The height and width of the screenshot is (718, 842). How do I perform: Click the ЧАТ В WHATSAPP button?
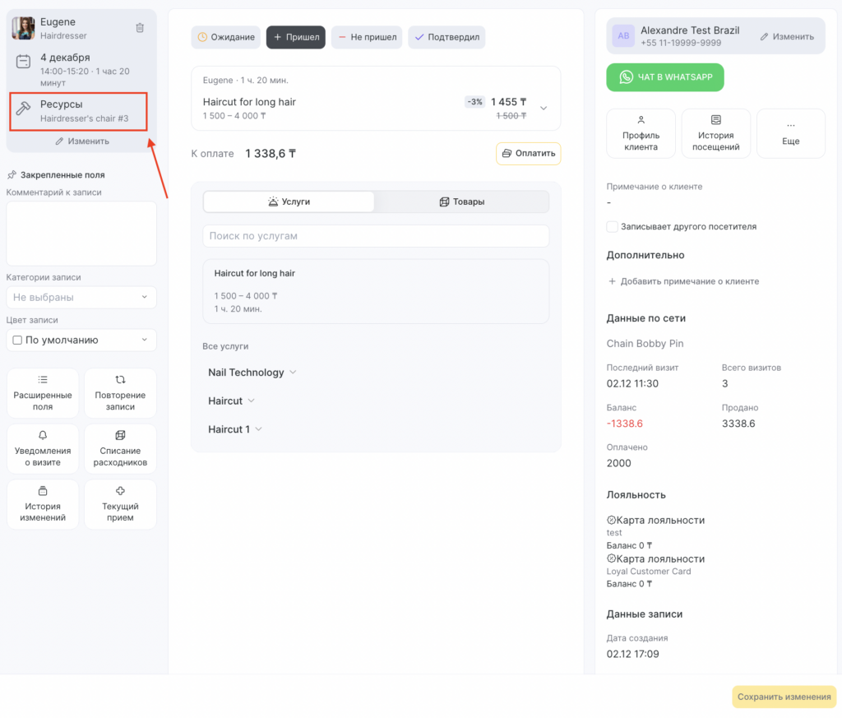click(665, 77)
